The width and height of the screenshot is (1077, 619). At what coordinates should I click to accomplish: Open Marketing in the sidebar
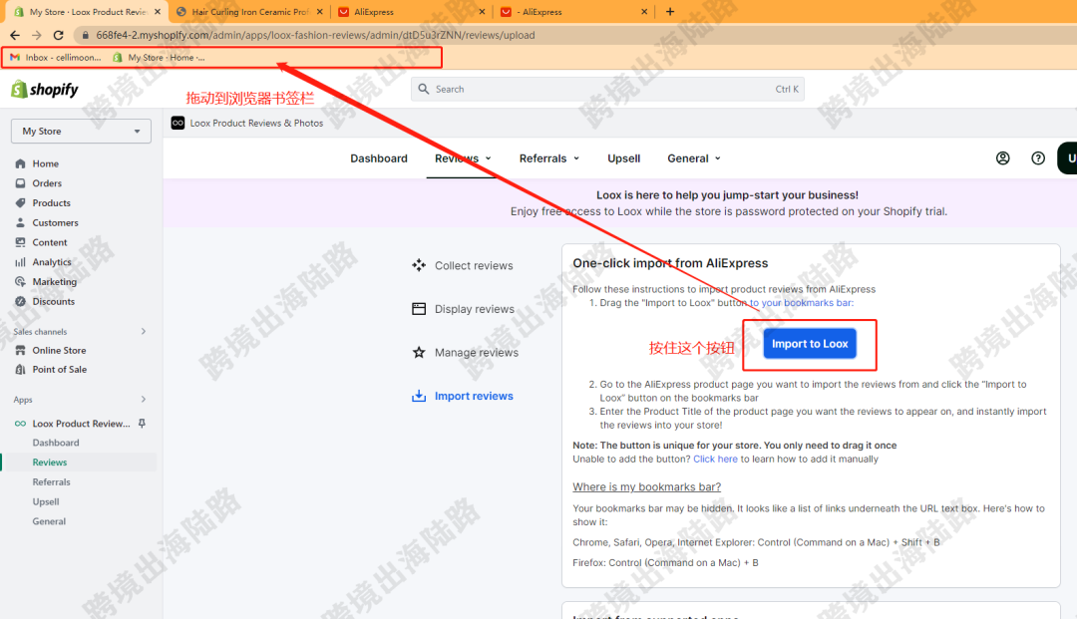[54, 281]
